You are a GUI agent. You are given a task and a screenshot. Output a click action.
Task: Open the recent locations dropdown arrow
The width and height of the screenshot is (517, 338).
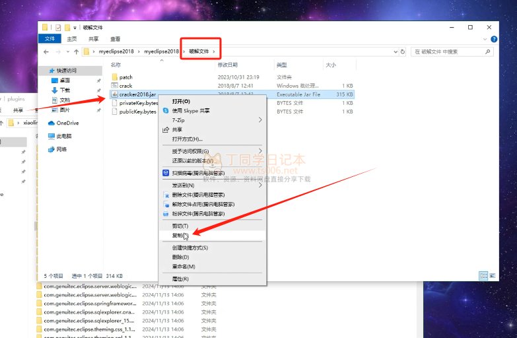point(67,51)
